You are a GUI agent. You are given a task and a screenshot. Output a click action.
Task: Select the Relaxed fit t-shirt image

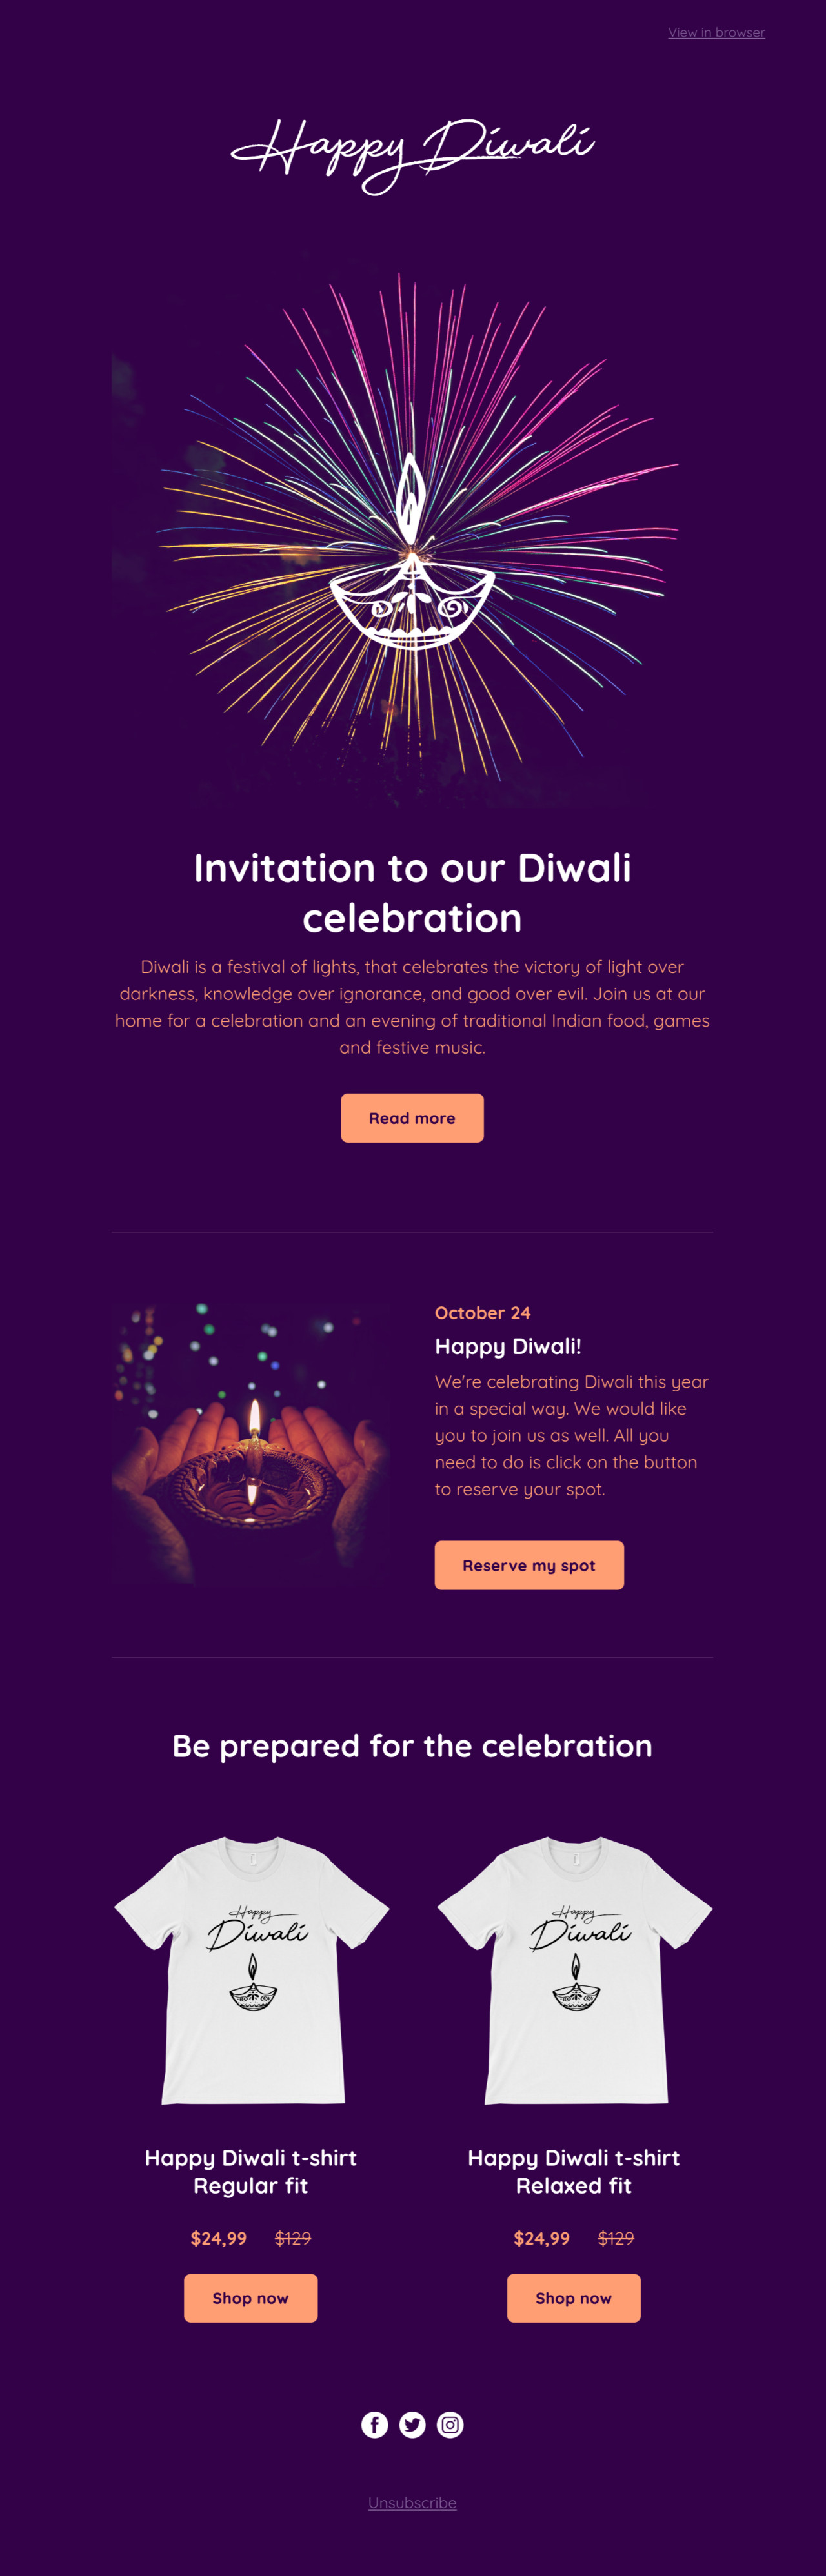coord(574,1969)
